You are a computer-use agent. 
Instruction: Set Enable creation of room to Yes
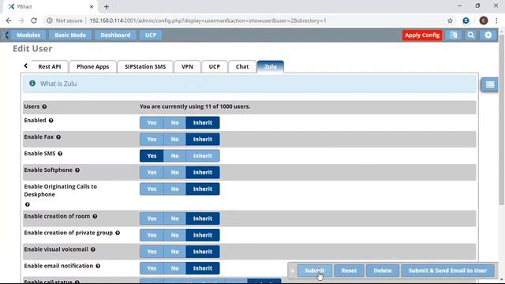(x=151, y=219)
